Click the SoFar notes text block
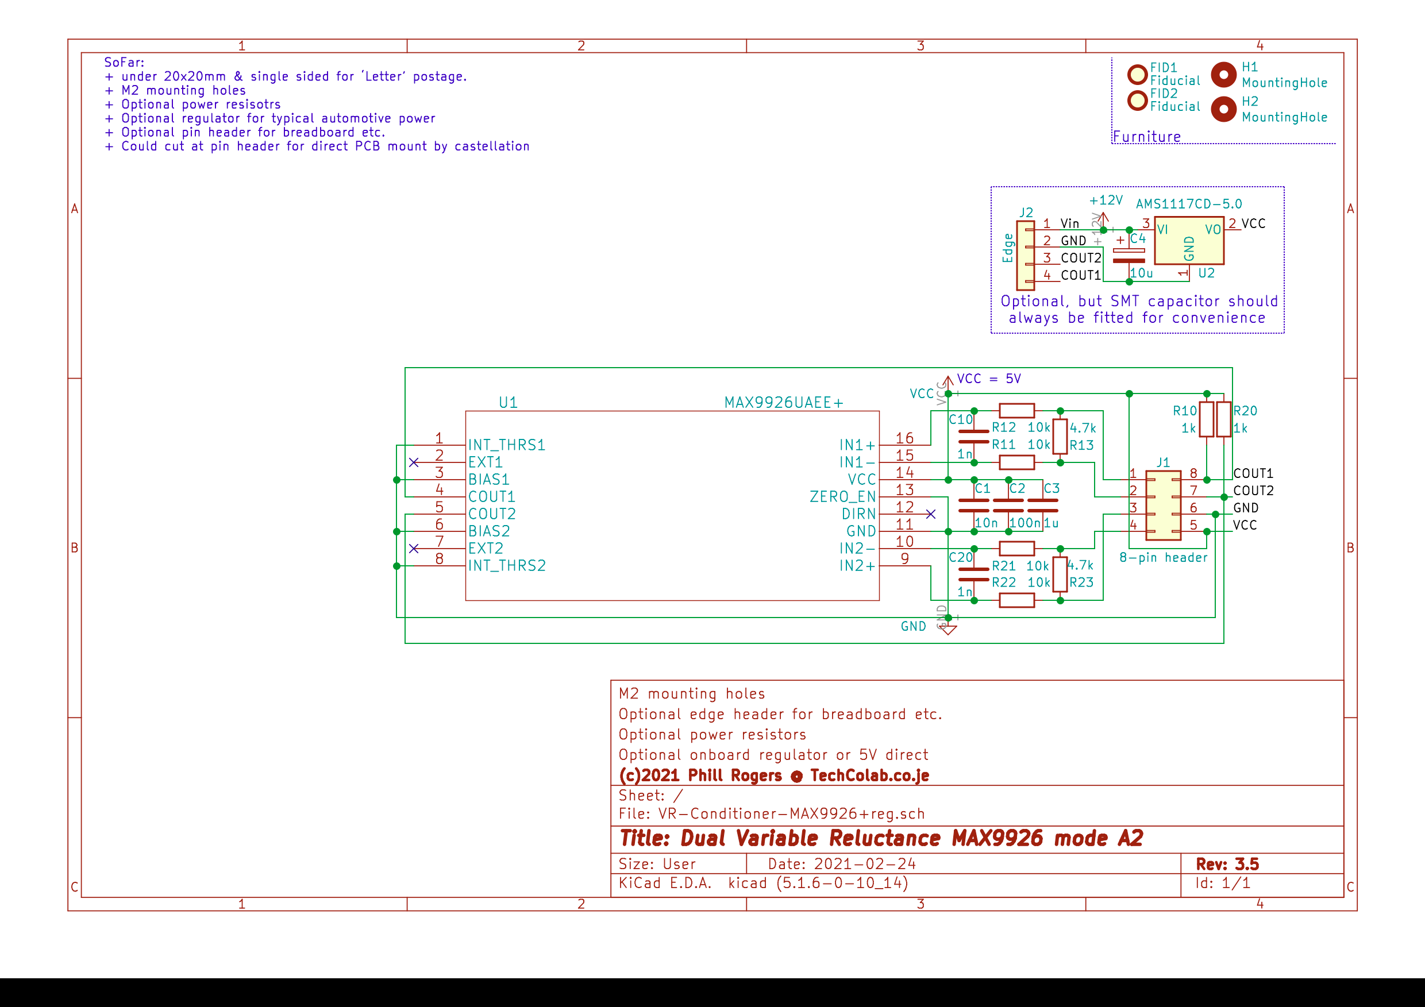The height and width of the screenshot is (1007, 1425). [317, 104]
